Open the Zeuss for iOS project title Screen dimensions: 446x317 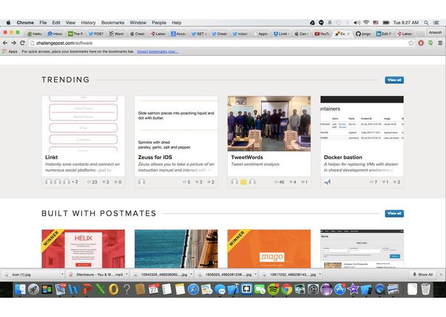coord(155,157)
